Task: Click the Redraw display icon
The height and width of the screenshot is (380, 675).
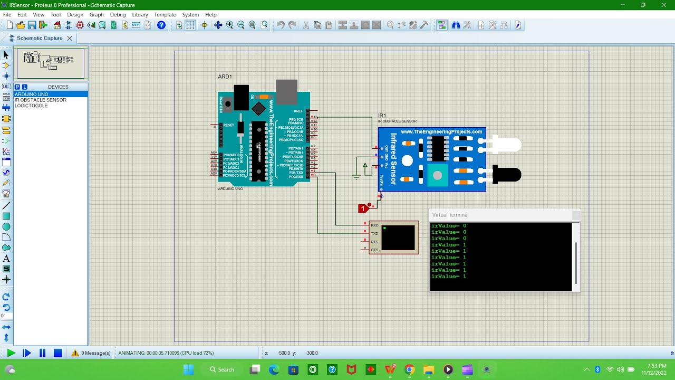Action: [179, 25]
